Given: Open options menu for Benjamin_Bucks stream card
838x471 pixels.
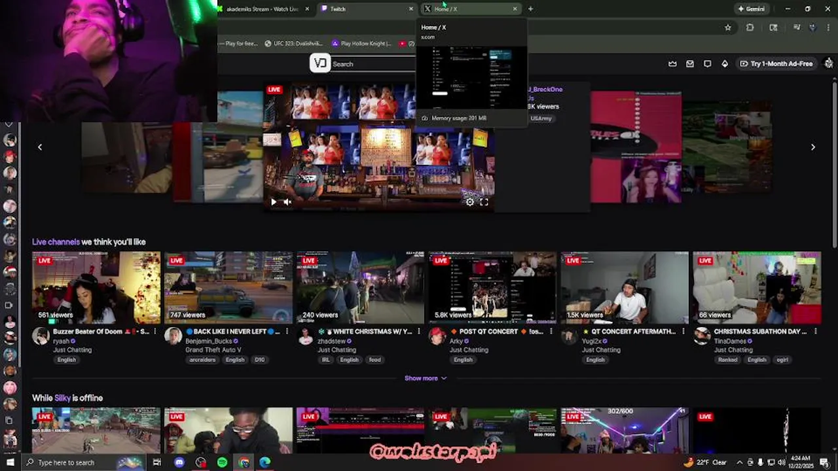Looking at the screenshot, I should tap(287, 332).
